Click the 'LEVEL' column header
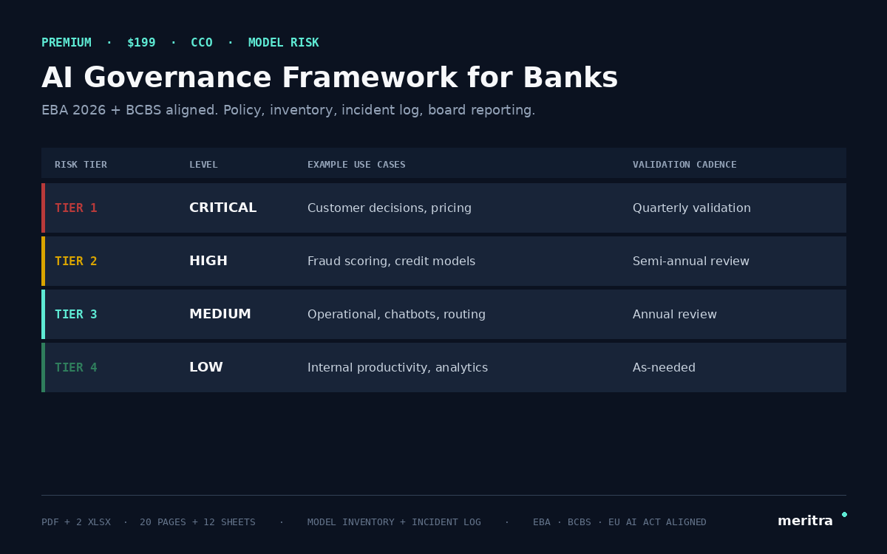This screenshot has width=887, height=554. (203, 165)
